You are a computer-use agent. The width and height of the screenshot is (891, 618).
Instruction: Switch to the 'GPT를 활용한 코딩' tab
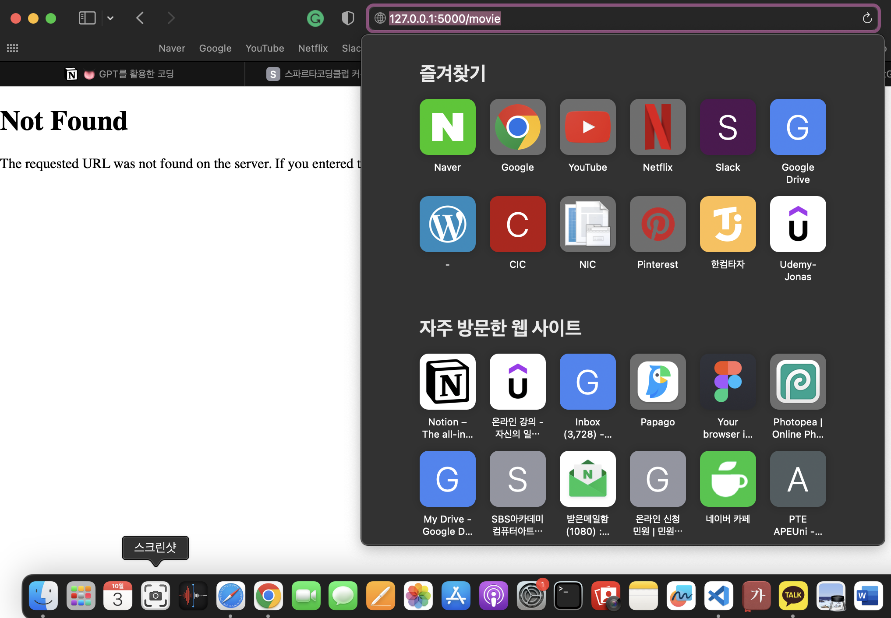tap(122, 74)
